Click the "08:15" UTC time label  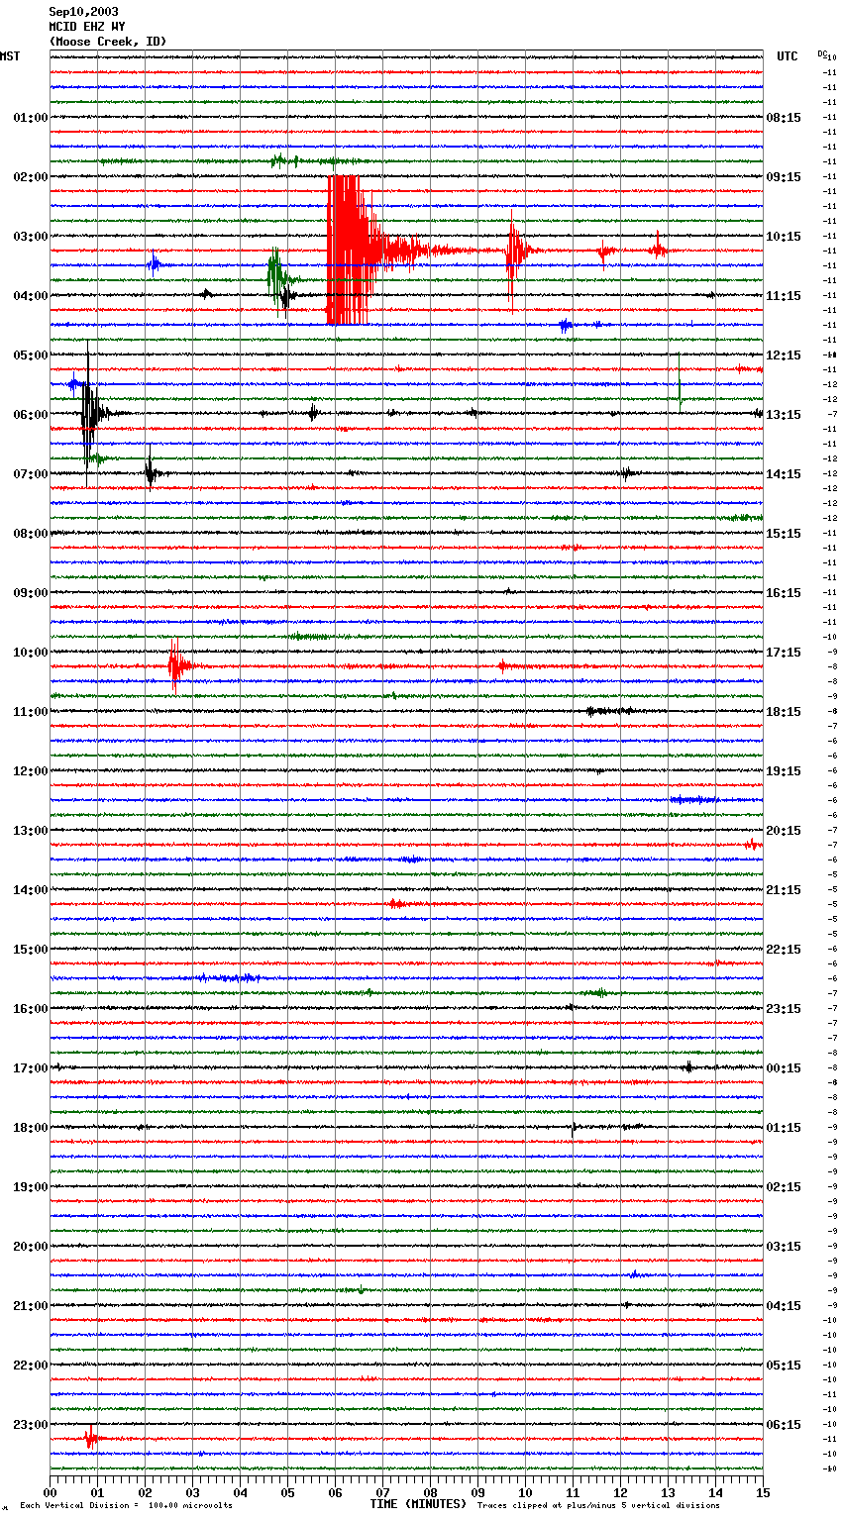coord(784,118)
